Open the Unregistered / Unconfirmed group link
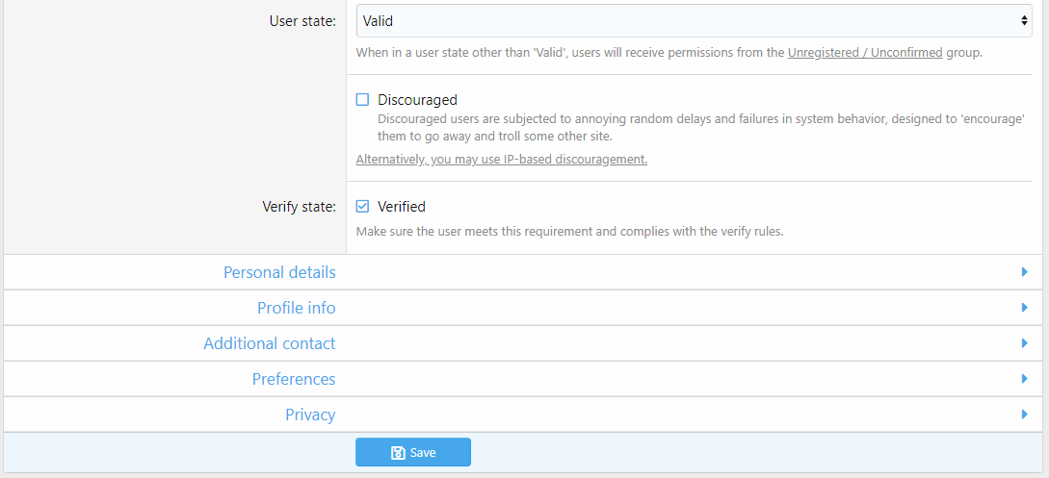The height and width of the screenshot is (478, 1049). coord(865,53)
